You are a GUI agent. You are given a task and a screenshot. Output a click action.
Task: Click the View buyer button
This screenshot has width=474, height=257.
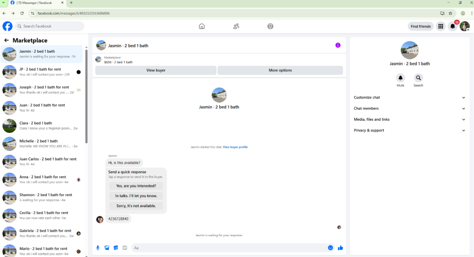coord(156,70)
